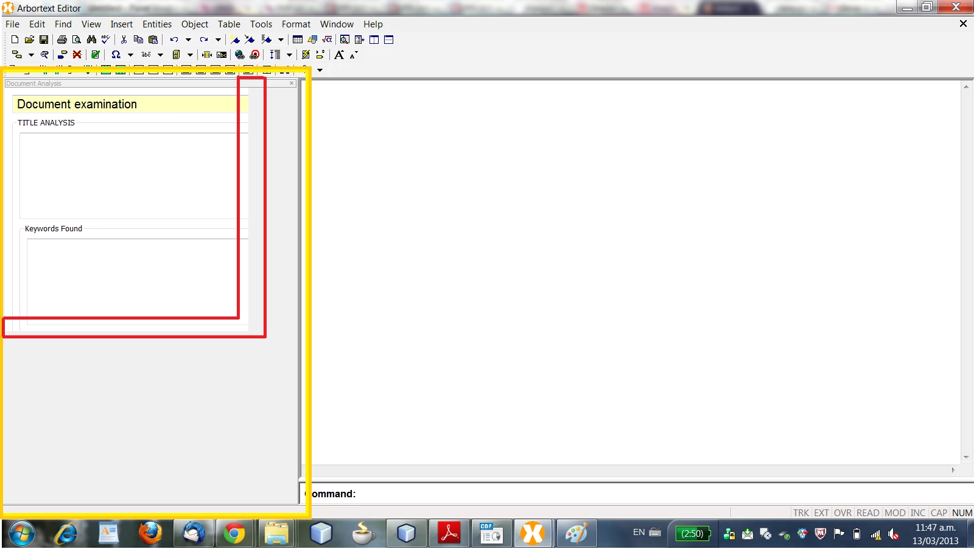Screen dimensions: 974x549
Task: Click the horizontal scrollbar right arrow
Action: click(x=953, y=470)
